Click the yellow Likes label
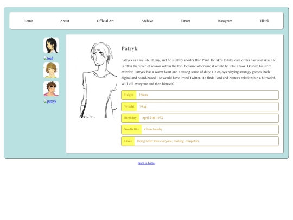Image resolution: width=293 pixels, height=220 pixels. pos(128,141)
